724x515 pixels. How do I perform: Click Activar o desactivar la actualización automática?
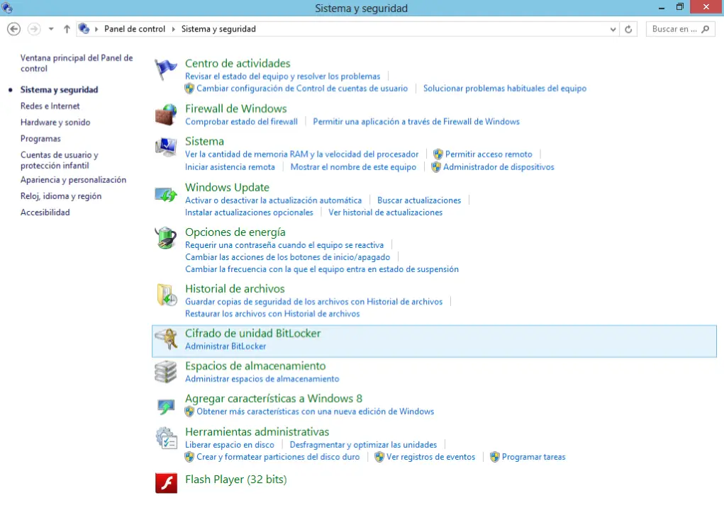273,200
